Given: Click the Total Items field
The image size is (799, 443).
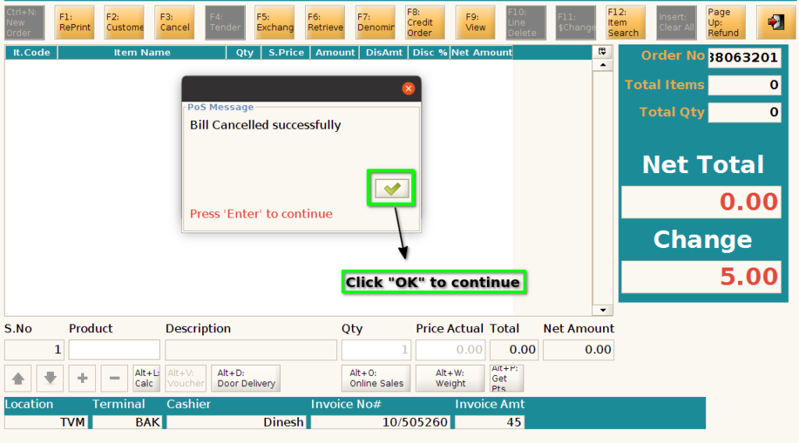Looking at the screenshot, I should tap(744, 85).
